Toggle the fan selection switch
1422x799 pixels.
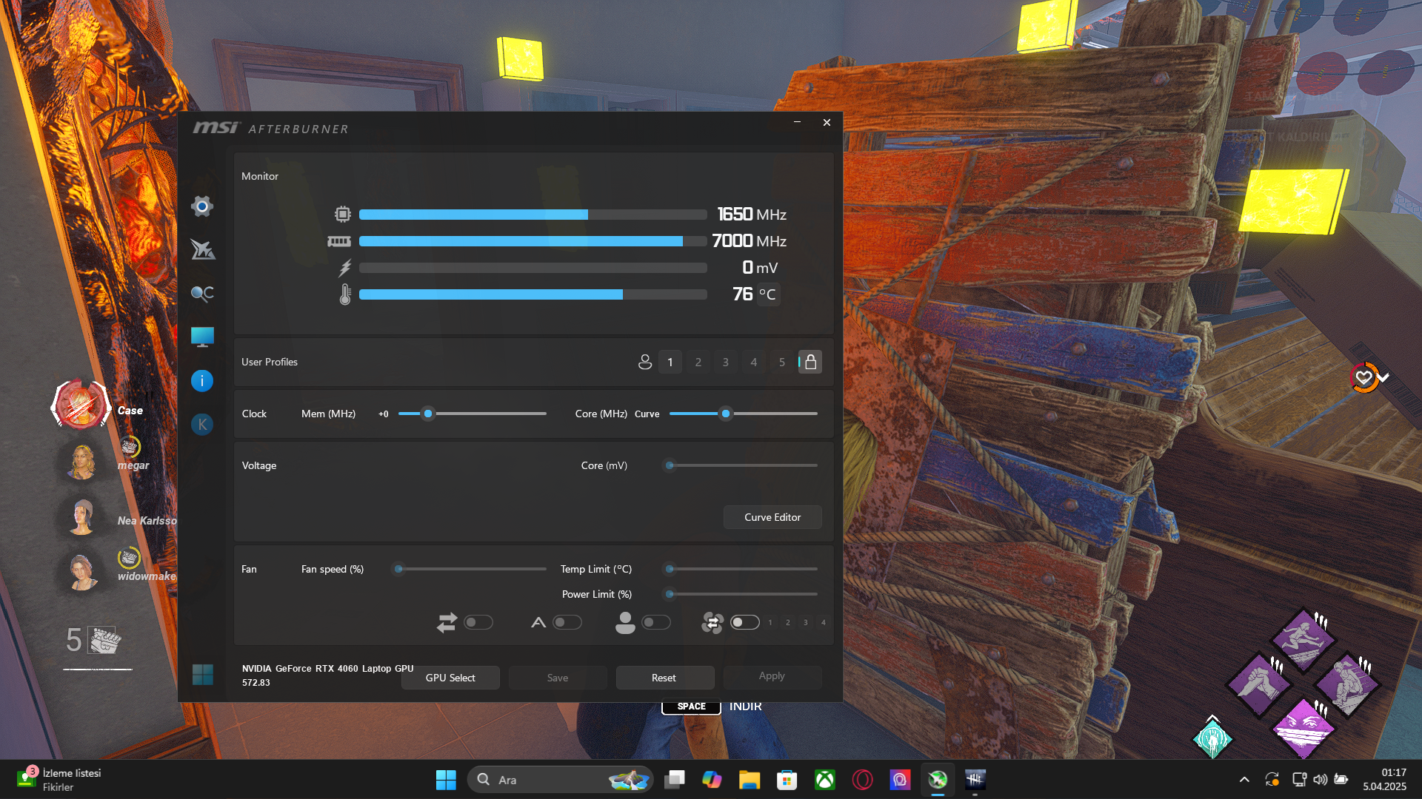coord(744,622)
